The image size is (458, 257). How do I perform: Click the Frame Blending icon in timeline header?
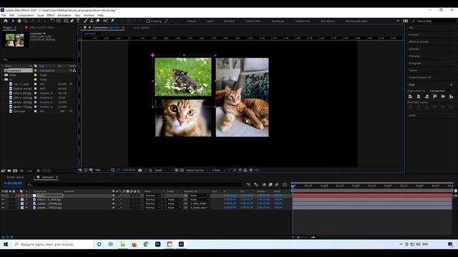pos(271,185)
